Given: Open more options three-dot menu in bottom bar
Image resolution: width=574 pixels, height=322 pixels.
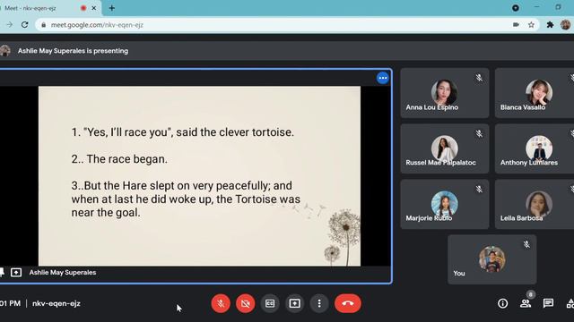Looking at the screenshot, I should pyautogui.click(x=319, y=303).
